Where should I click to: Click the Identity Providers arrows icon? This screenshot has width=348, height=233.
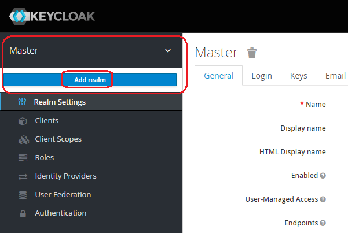pyautogui.click(x=23, y=177)
